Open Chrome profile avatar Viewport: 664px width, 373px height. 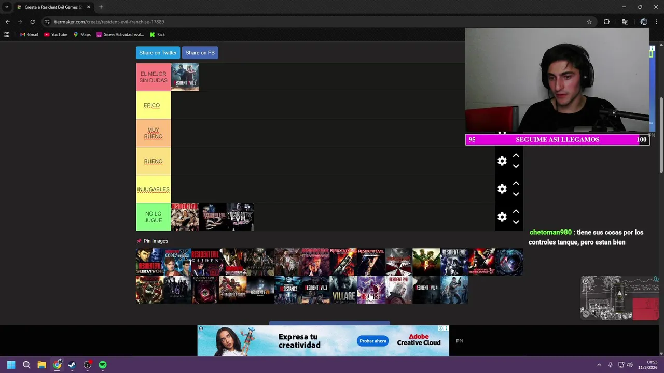[x=644, y=22]
